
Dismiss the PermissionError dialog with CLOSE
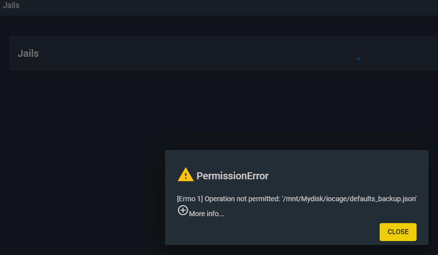pyautogui.click(x=398, y=232)
